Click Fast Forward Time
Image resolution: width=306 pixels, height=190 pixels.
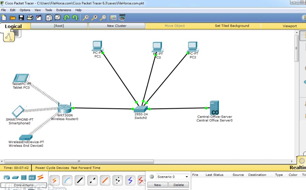[x=86, y=168]
